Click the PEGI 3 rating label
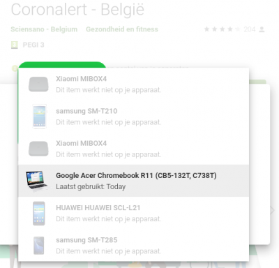 (x=33, y=45)
